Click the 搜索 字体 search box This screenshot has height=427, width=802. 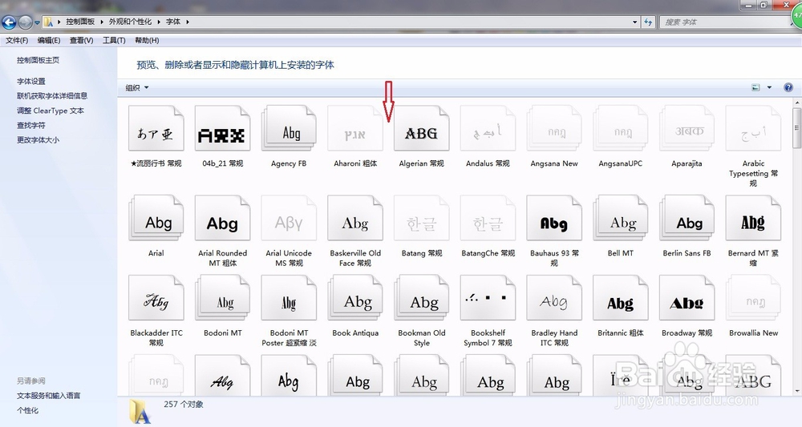[x=725, y=22]
